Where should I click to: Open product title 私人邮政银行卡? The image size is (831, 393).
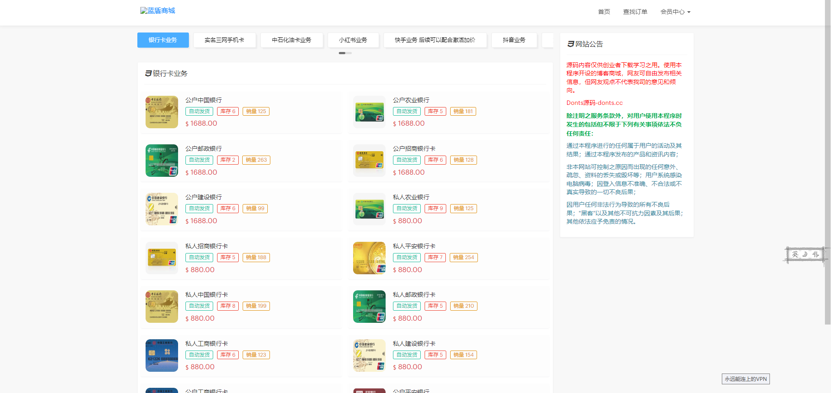point(414,295)
